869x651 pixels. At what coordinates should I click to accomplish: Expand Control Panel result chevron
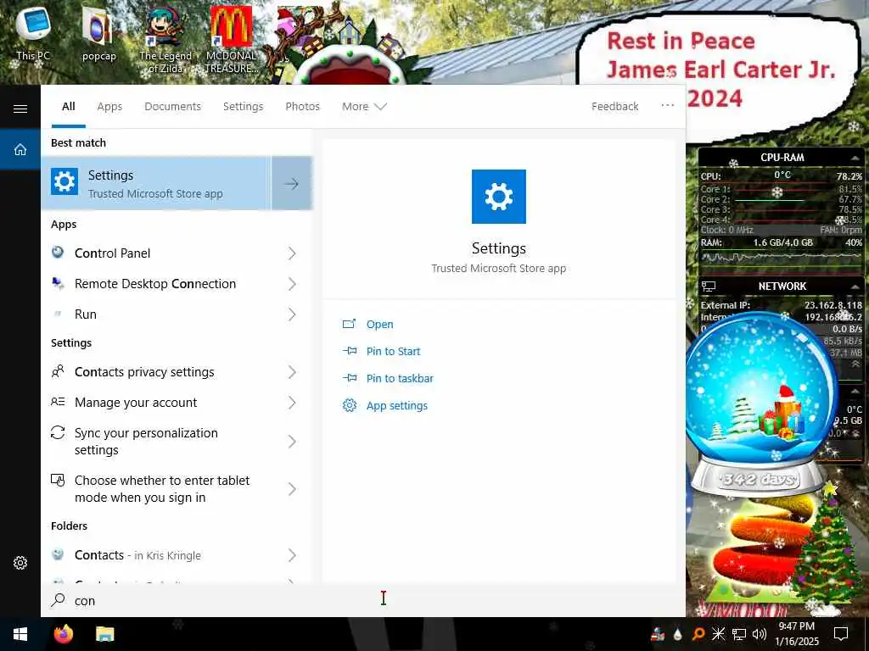coord(292,253)
